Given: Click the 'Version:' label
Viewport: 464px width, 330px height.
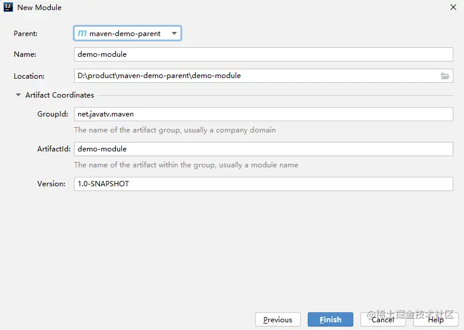Looking at the screenshot, I should (x=51, y=183).
